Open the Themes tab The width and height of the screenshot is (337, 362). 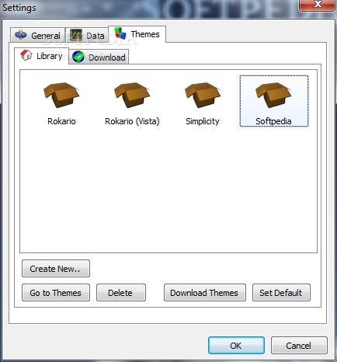click(137, 34)
